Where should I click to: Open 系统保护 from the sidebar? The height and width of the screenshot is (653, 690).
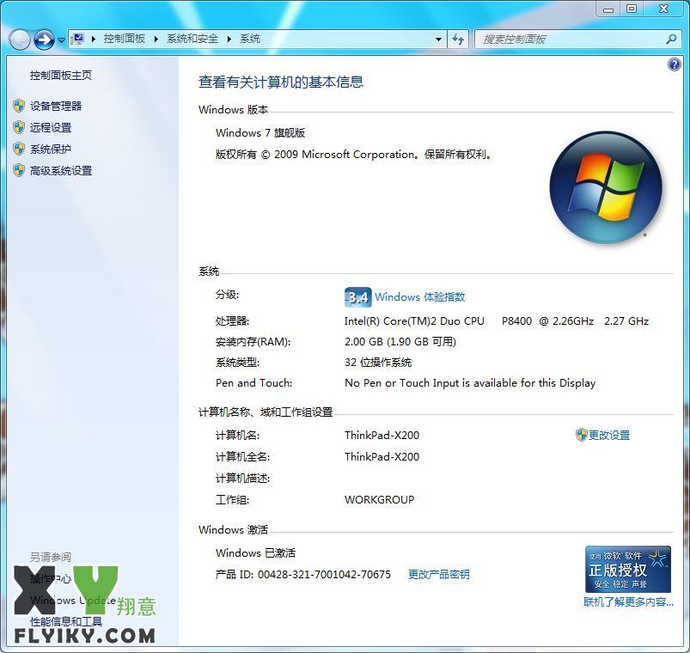click(x=51, y=150)
